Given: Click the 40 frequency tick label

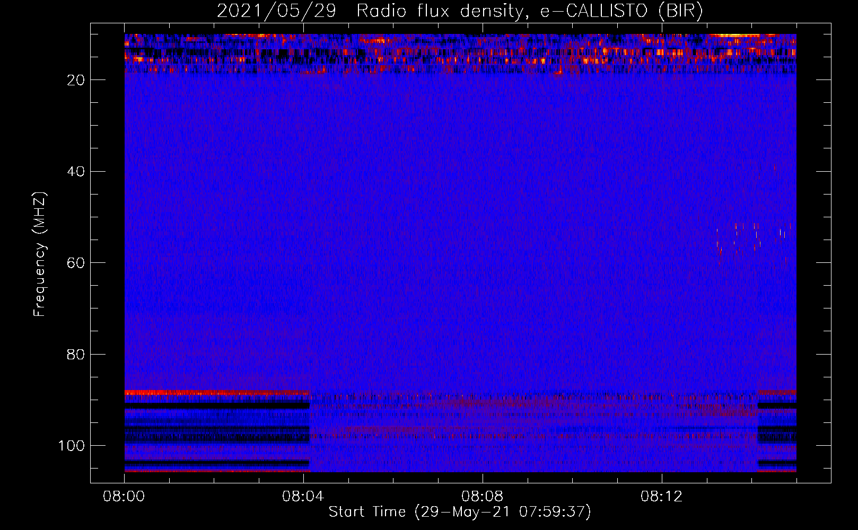Looking at the screenshot, I should point(76,172).
